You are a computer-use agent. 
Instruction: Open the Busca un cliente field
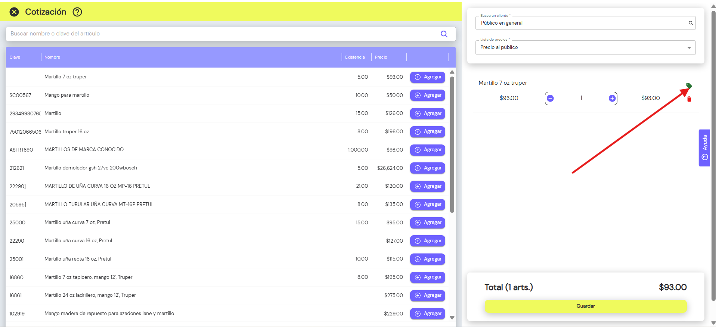pyautogui.click(x=585, y=23)
